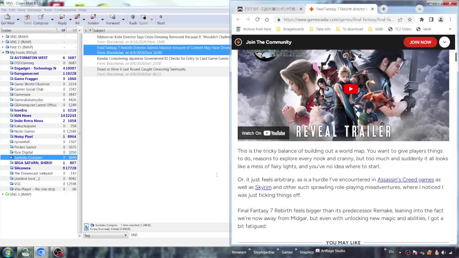This screenshot has height=258, width=459.
Task: Open the Message menu
Action: point(34,10)
